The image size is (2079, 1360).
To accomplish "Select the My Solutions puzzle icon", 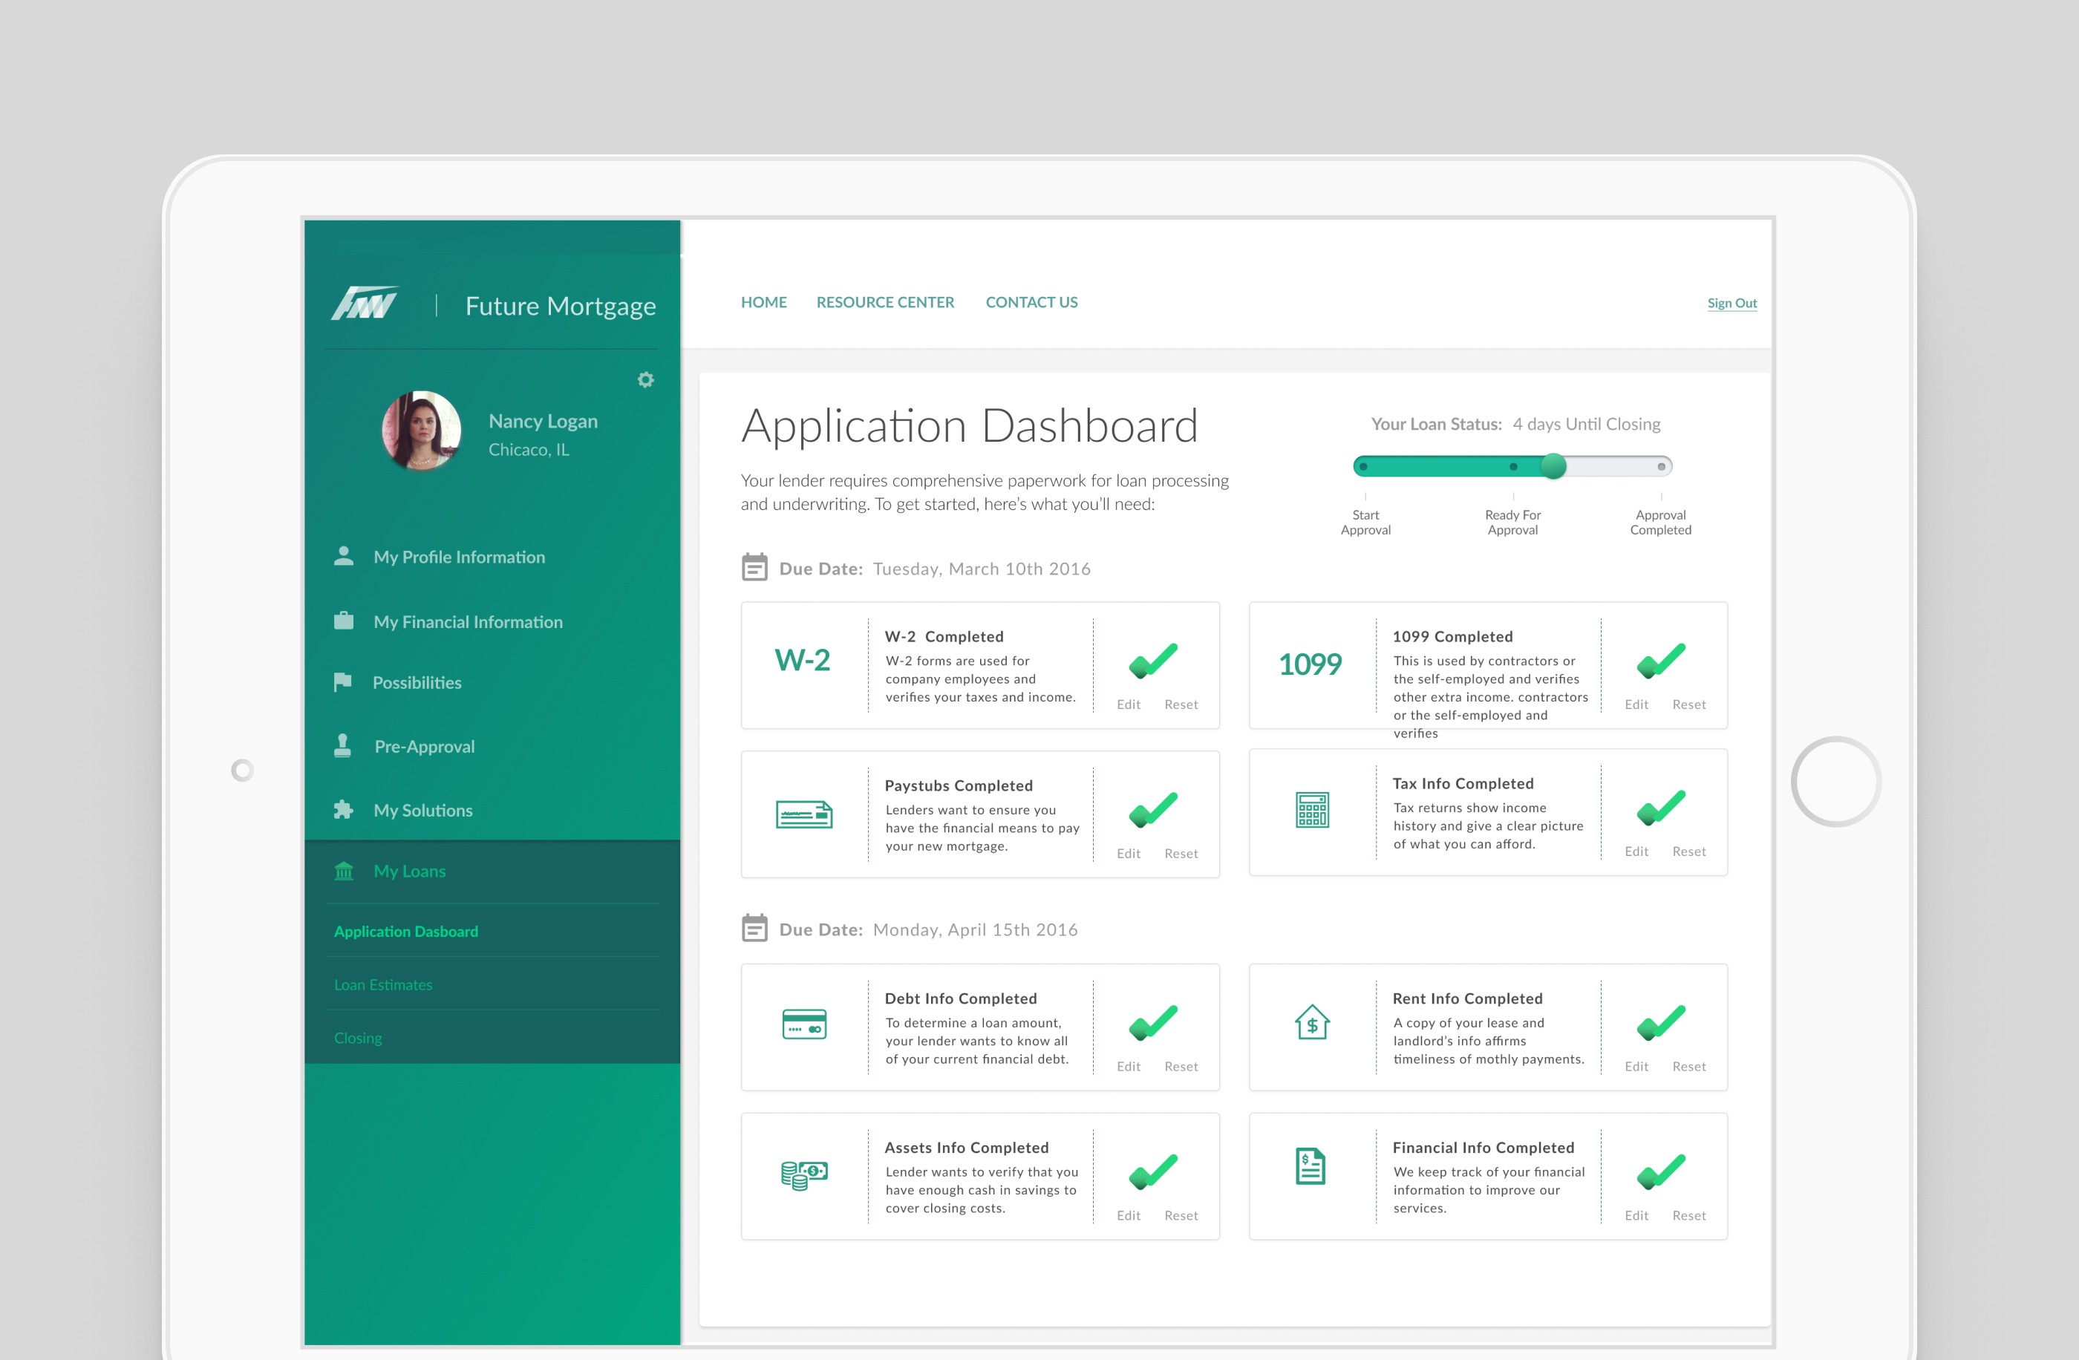I will [345, 809].
